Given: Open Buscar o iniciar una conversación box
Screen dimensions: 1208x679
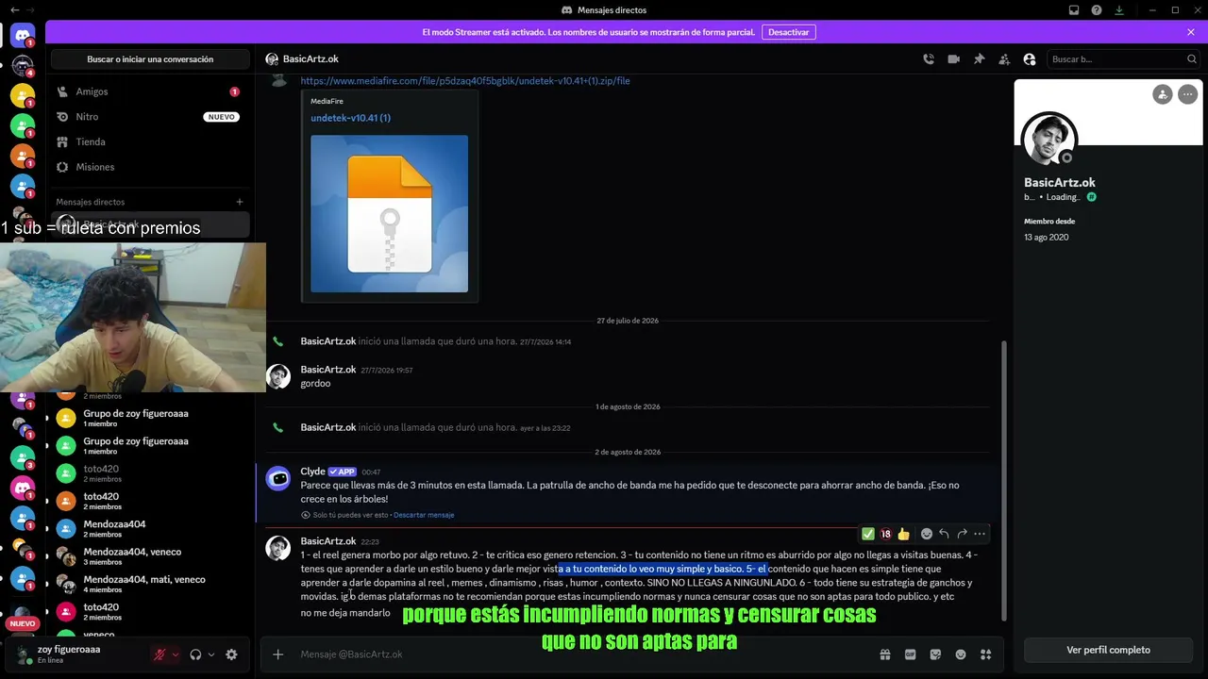Looking at the screenshot, I should tap(150, 59).
